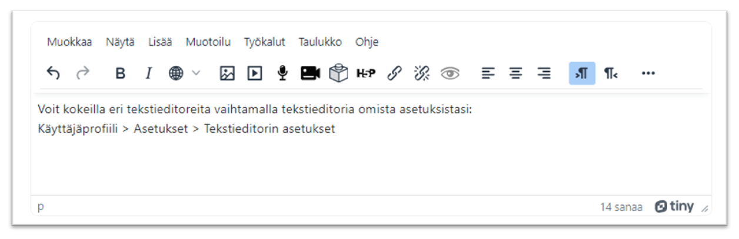Image resolution: width=739 pixels, height=239 pixels.
Task: Open the Taulukko menu
Action: pos(320,42)
